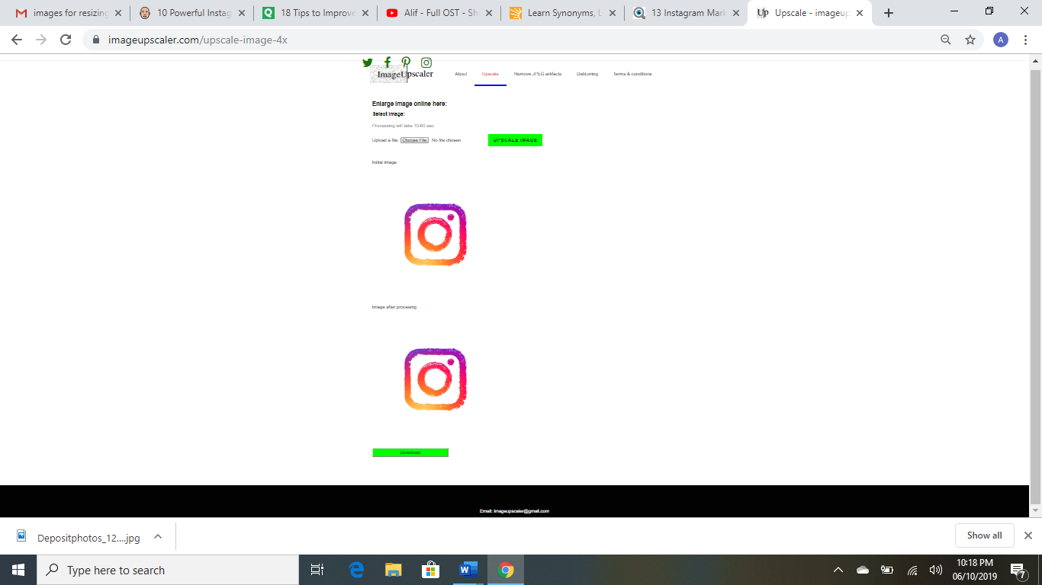Show hidden tray icons chevron
The width and height of the screenshot is (1042, 585).
click(838, 570)
